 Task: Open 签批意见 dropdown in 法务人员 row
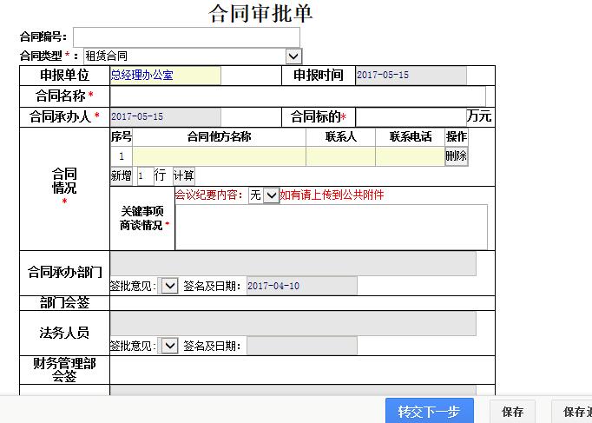[168, 346]
